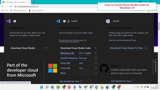
Task: Click the Package label in macOS row
Action: tap(83, 58)
